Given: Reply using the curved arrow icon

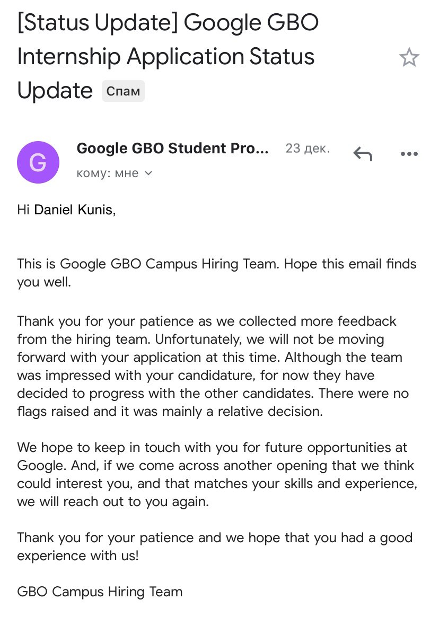Looking at the screenshot, I should pyautogui.click(x=363, y=153).
